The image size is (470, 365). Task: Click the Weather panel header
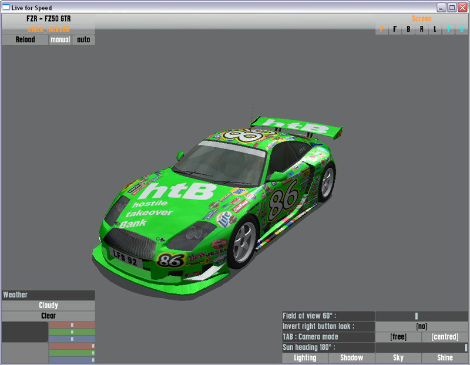pos(48,295)
